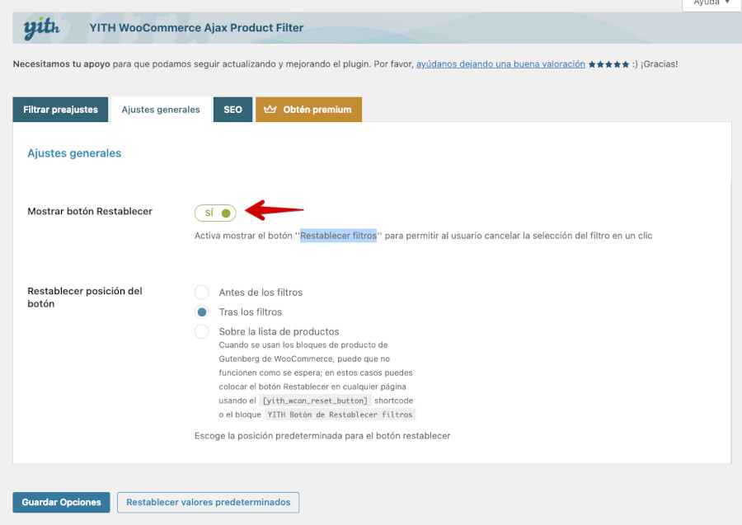Select the Antes de los filtros option
742x525 pixels.
click(202, 293)
